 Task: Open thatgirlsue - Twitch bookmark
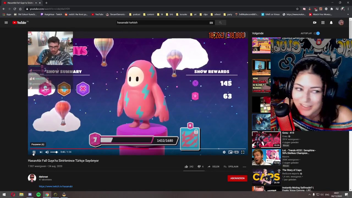[x=51, y=14]
